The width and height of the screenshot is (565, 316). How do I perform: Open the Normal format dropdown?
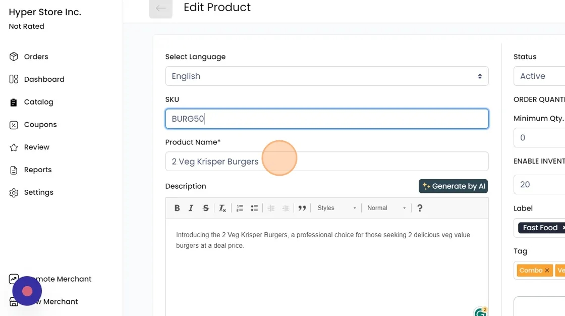coord(386,208)
